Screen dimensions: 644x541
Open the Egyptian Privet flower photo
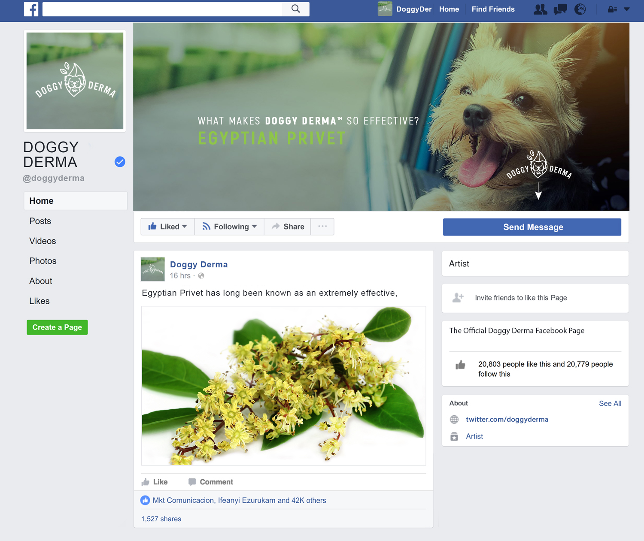click(284, 386)
